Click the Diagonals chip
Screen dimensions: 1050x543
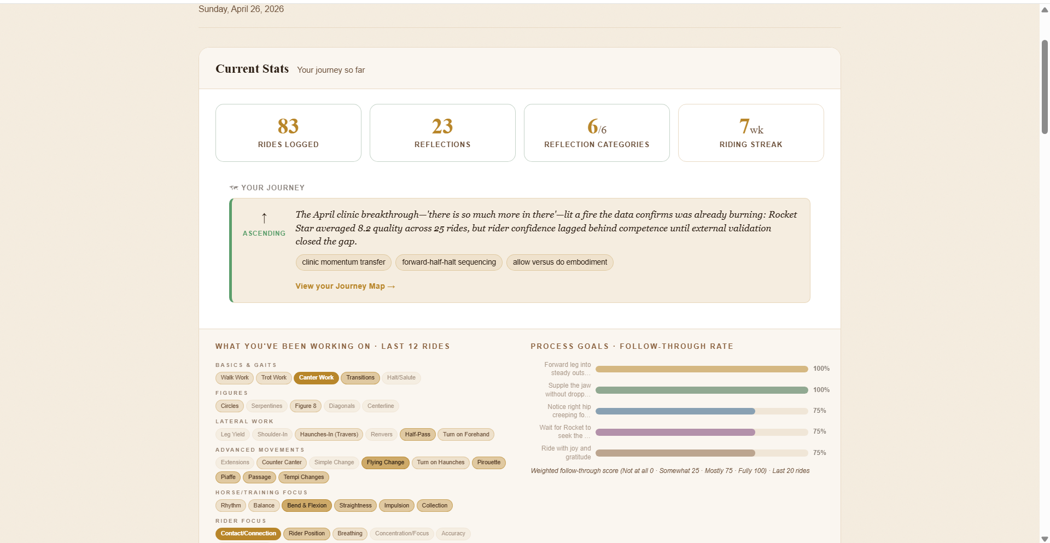pos(342,406)
